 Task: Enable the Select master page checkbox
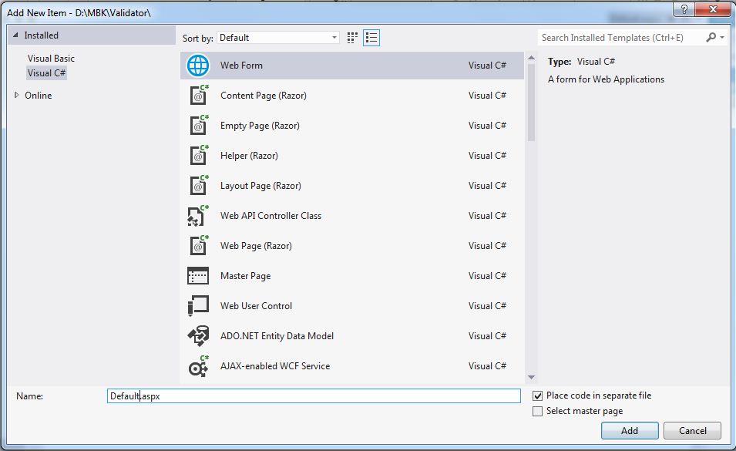click(538, 412)
